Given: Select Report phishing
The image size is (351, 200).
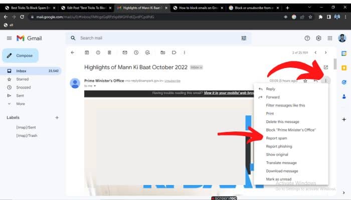Looking at the screenshot, I should [291, 146].
